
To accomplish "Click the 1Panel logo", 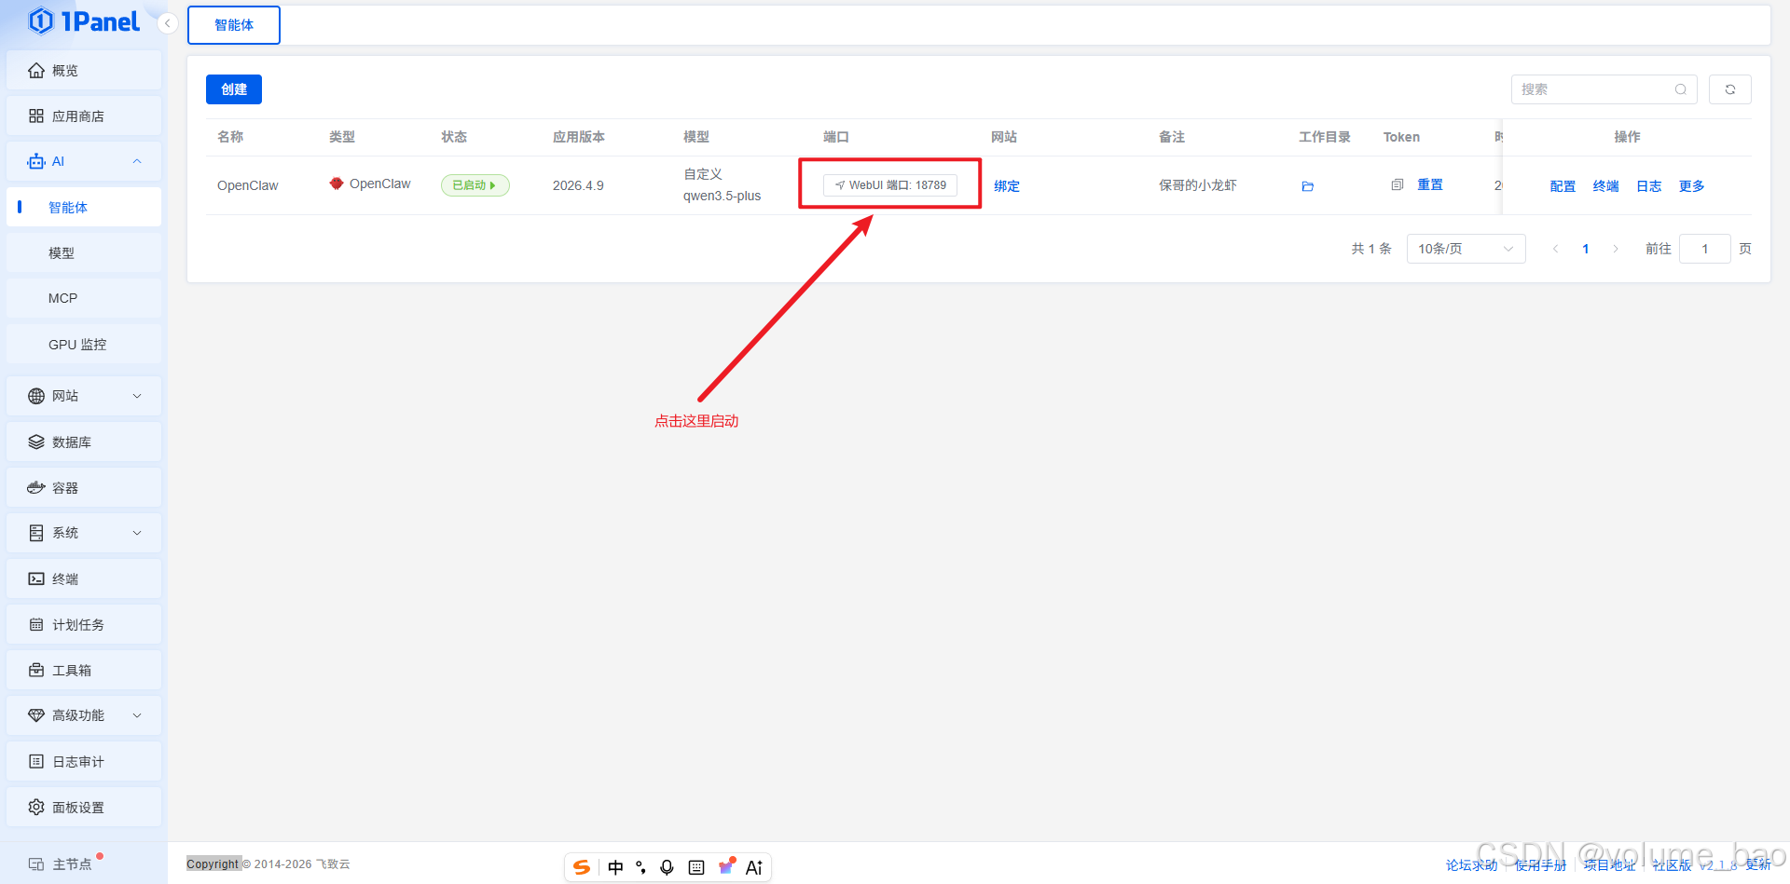I will pos(84,21).
